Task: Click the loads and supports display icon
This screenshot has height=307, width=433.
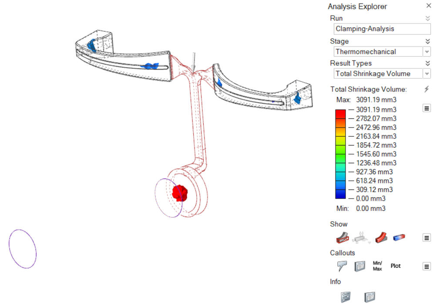Action: [362, 237]
